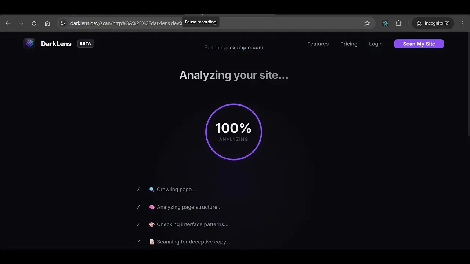Viewport: 470px width, 264px height.
Task: Click the 'Crawling page...' step text
Action: (x=176, y=190)
